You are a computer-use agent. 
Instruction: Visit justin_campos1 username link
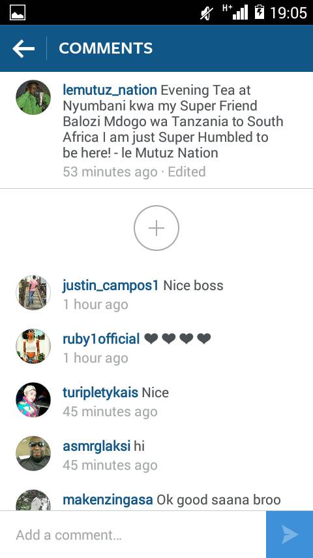pos(110,286)
